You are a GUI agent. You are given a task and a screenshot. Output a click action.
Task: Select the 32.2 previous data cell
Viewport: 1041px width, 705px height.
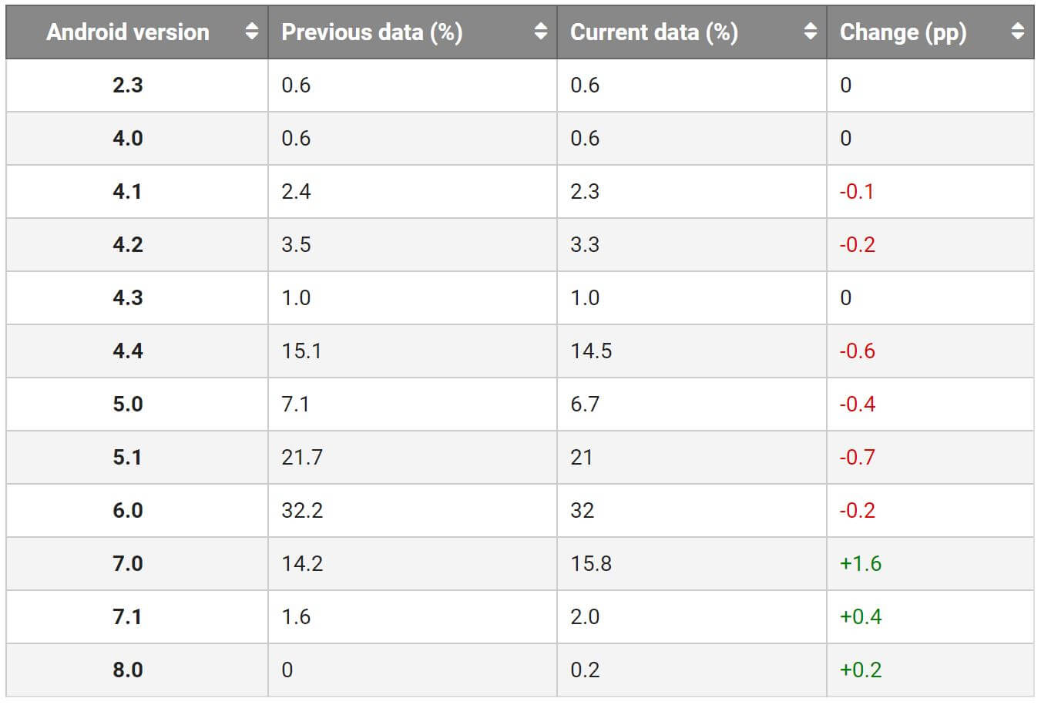302,510
